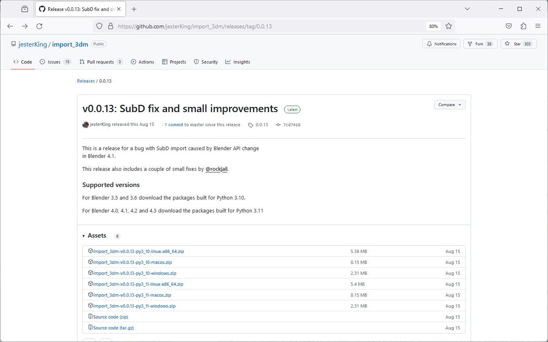Open the Pull requests tab

(101, 62)
